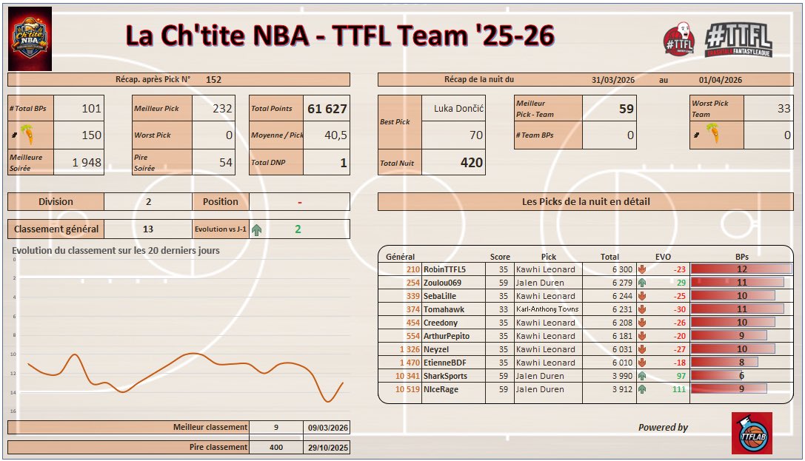Viewport: 805px width, 461px height.
Task: Click the round red #TTFL logo
Action: [679, 38]
